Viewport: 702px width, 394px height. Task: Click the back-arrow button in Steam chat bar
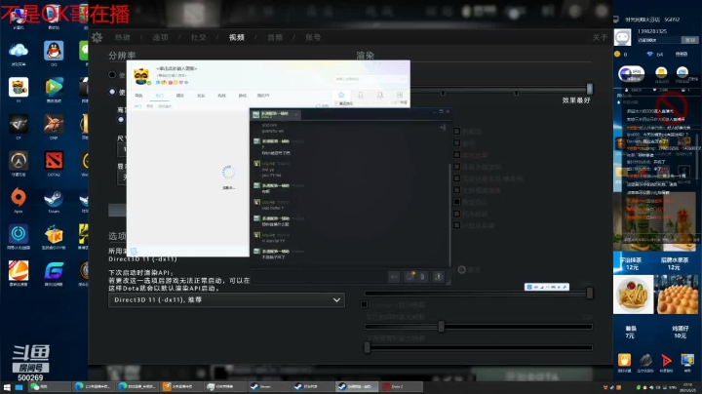(x=394, y=277)
